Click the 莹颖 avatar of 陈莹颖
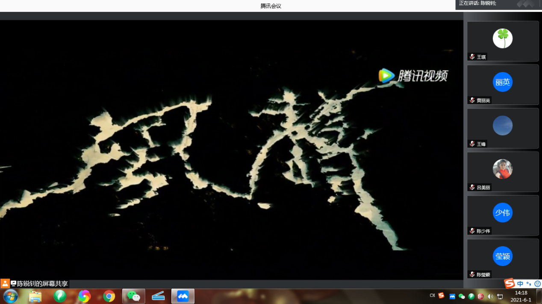 503,256
